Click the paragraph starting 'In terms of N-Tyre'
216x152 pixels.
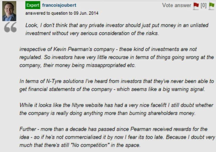pyautogui.click(x=117, y=85)
